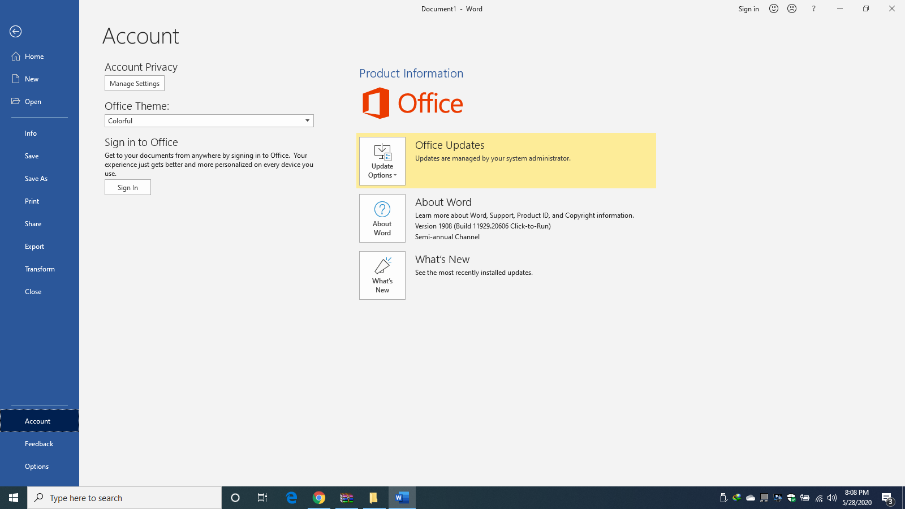The image size is (905, 509).
Task: Open the clock and date flyout
Action: coord(857,498)
